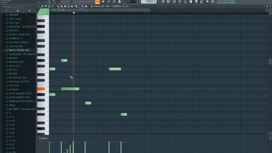The image size is (272, 153).
Task: Click the plus button after Pattern 1
Action: pyautogui.click(x=158, y=2)
